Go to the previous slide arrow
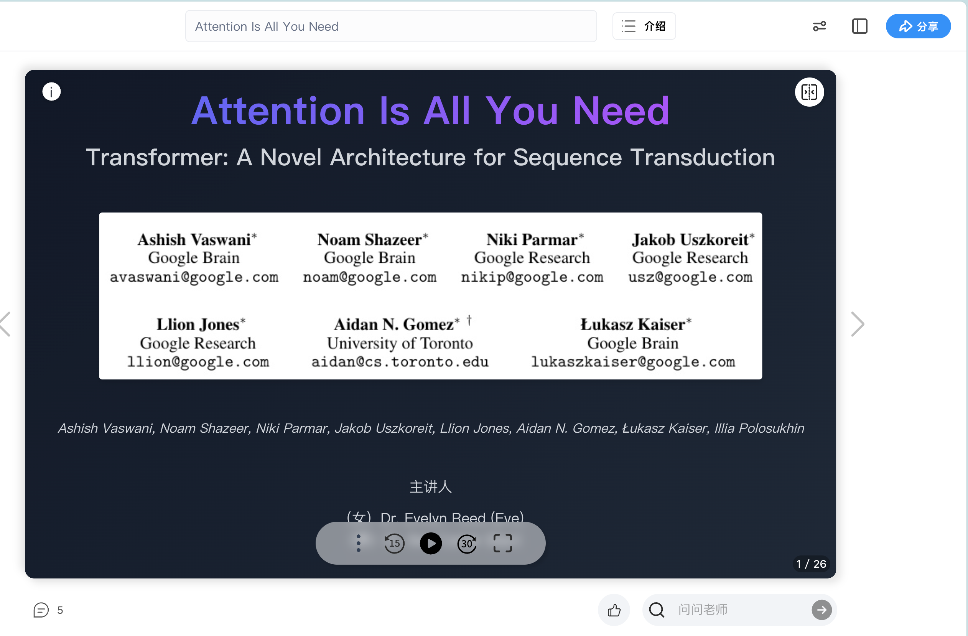The image size is (968, 636). (x=6, y=324)
